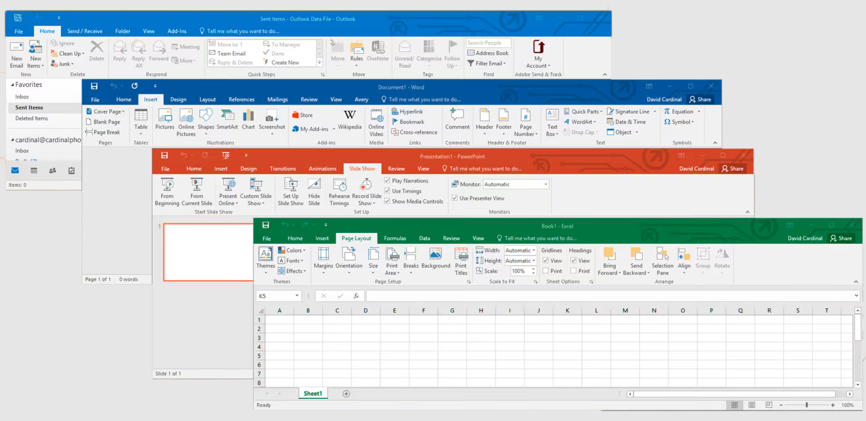Click the Delete icon in Outlook ribbon
The width and height of the screenshot is (866, 421).
[x=96, y=51]
